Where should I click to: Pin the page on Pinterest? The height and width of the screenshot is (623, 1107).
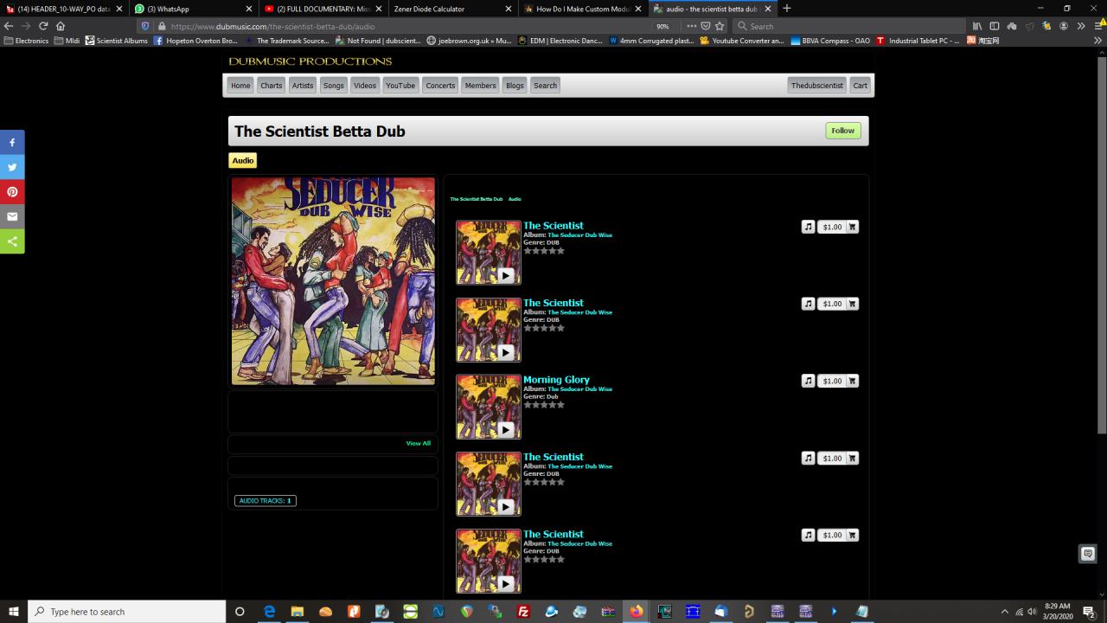12,192
